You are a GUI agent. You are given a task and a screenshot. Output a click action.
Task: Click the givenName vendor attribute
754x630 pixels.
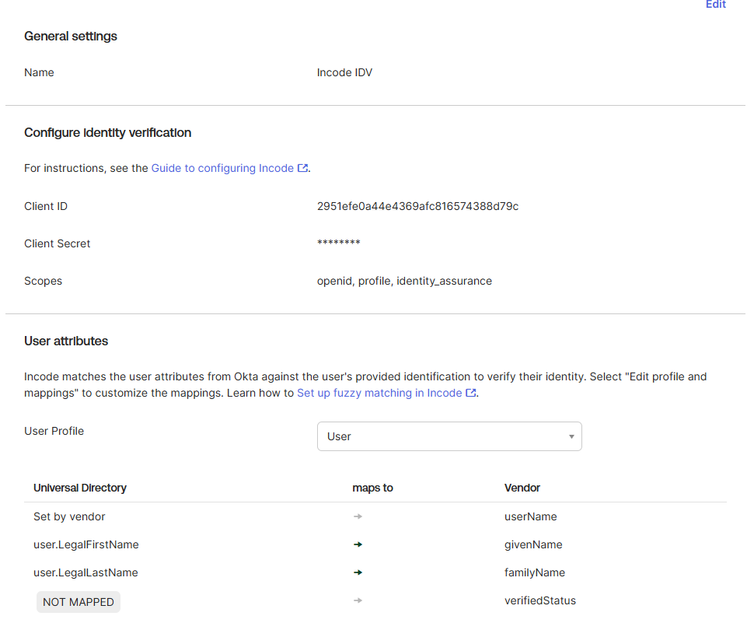[x=533, y=544]
